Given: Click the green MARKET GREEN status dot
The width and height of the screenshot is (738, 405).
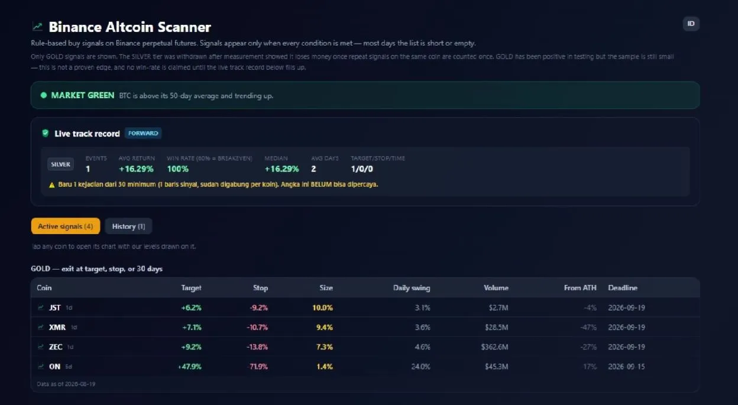Looking at the screenshot, I should [43, 95].
